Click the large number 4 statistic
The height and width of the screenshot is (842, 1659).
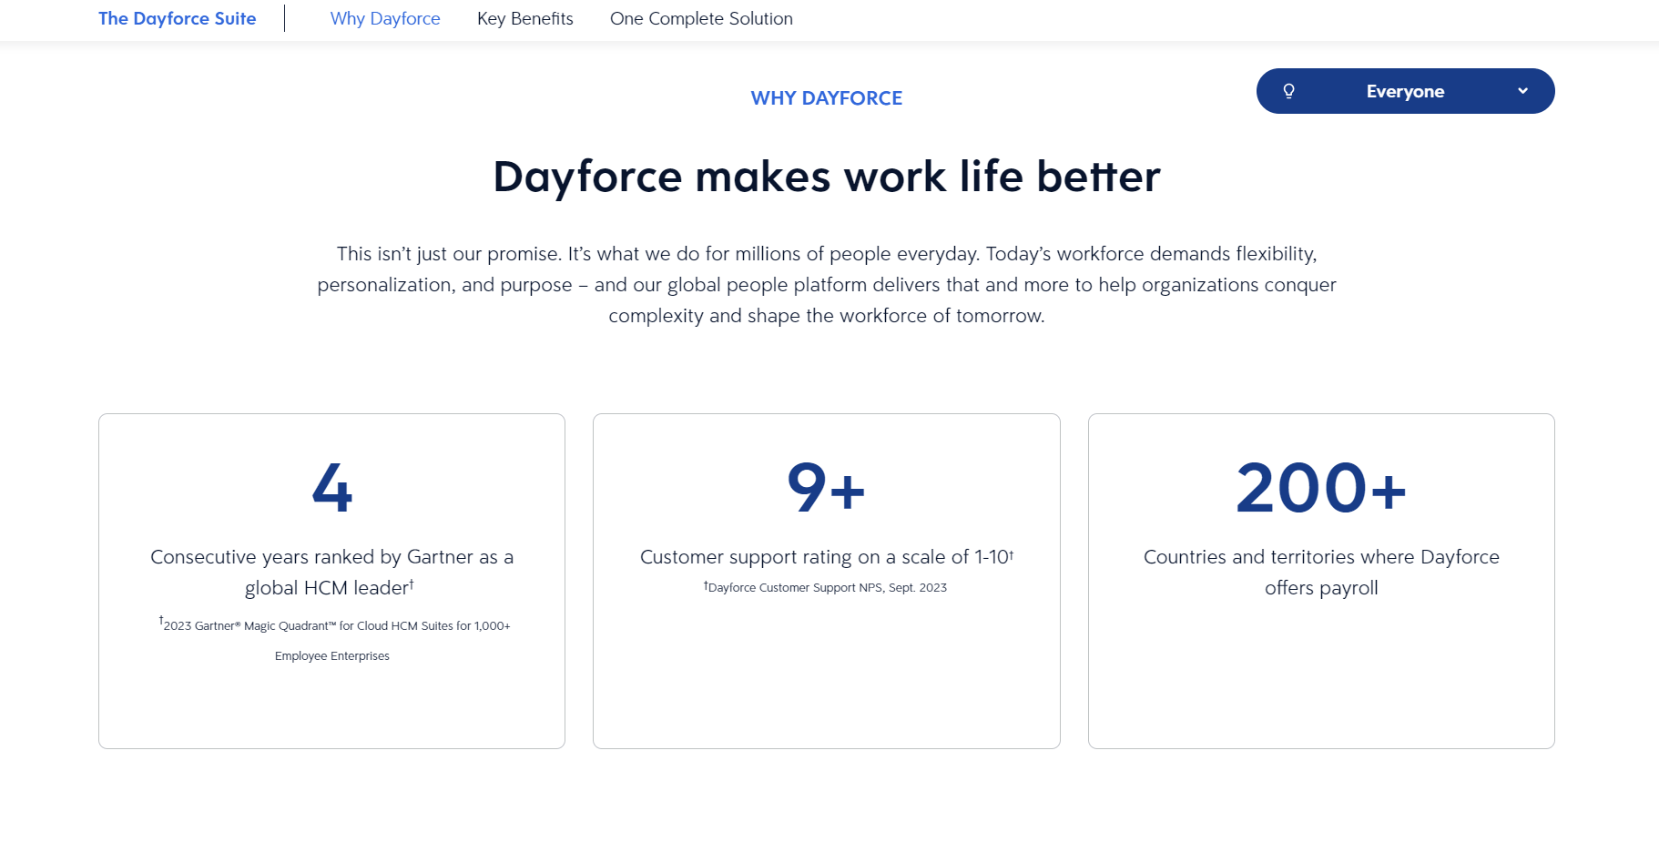[332, 488]
